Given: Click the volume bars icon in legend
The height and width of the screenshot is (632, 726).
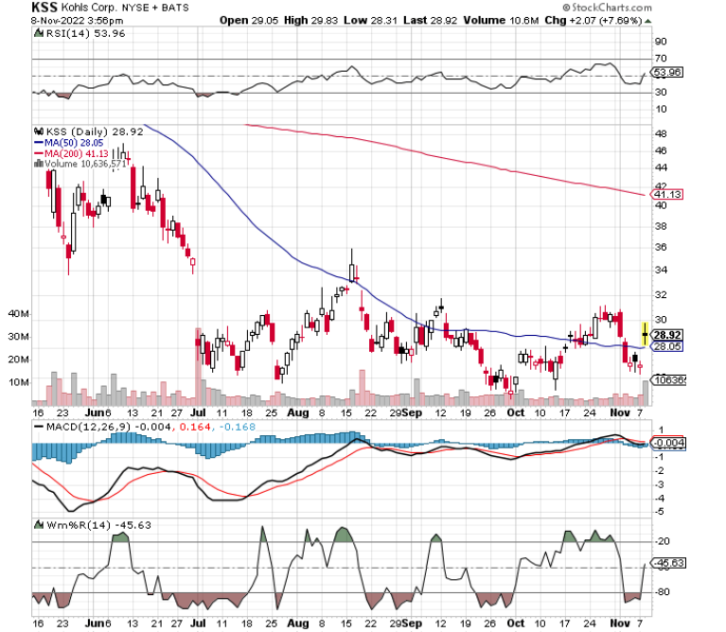Looking at the screenshot, I should coord(39,164).
